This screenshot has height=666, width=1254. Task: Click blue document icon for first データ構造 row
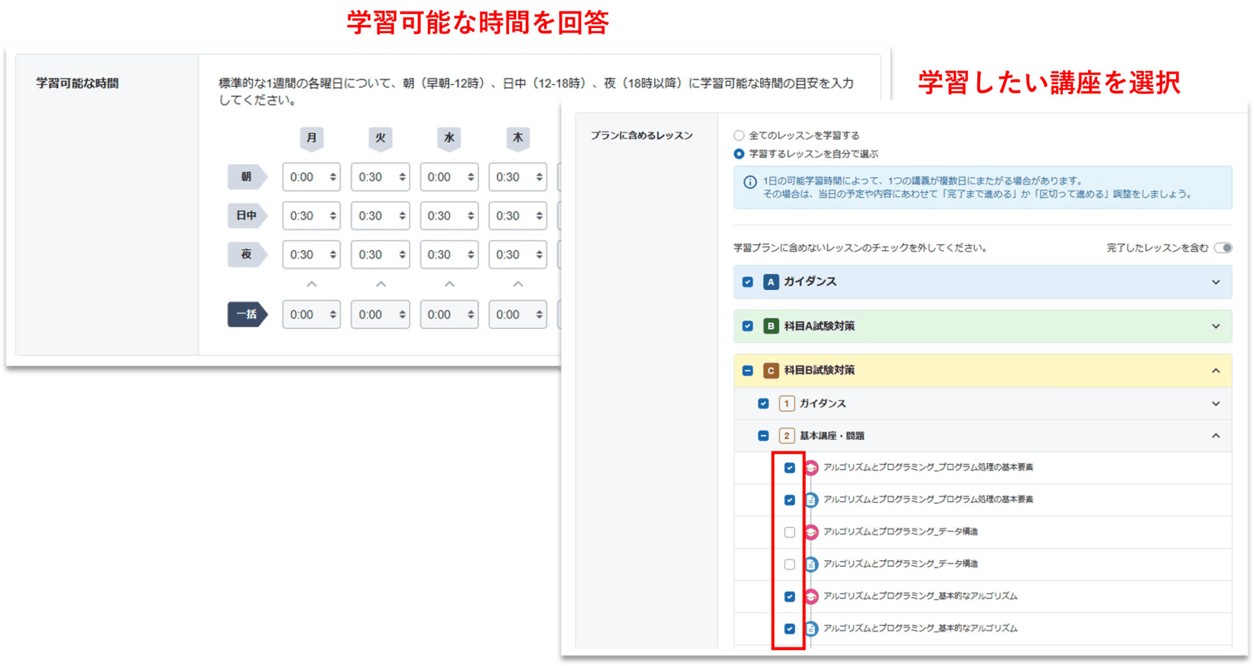(811, 564)
